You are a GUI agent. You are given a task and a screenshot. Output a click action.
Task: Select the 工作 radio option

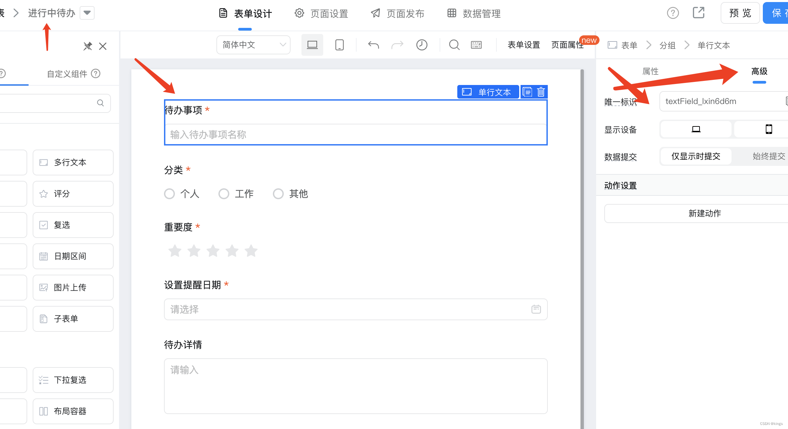point(224,194)
